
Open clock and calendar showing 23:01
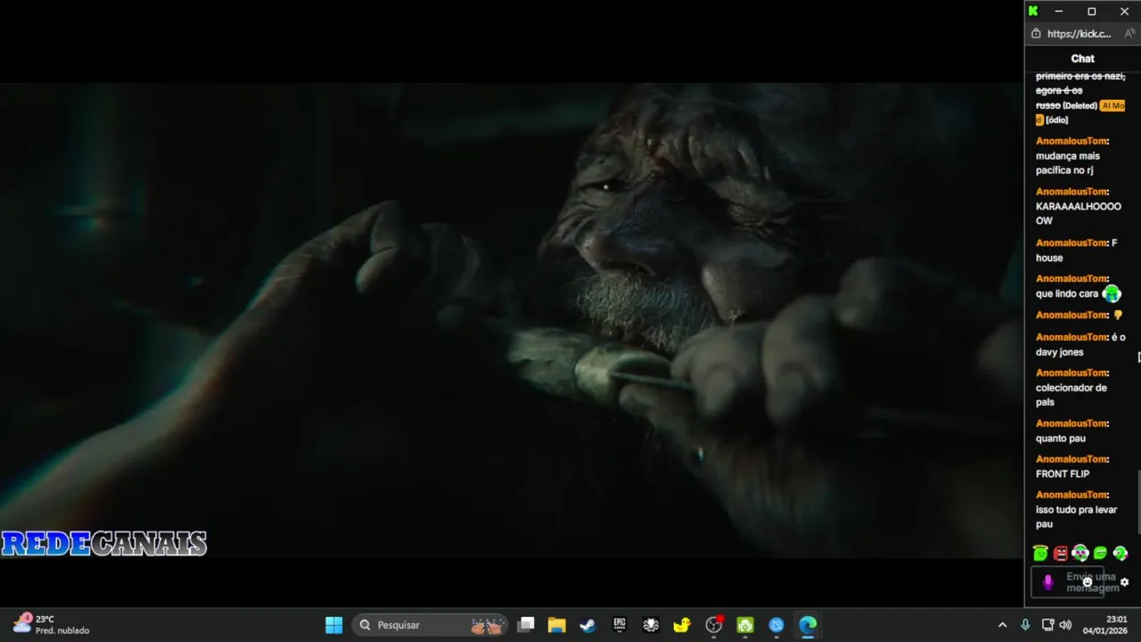(1104, 624)
